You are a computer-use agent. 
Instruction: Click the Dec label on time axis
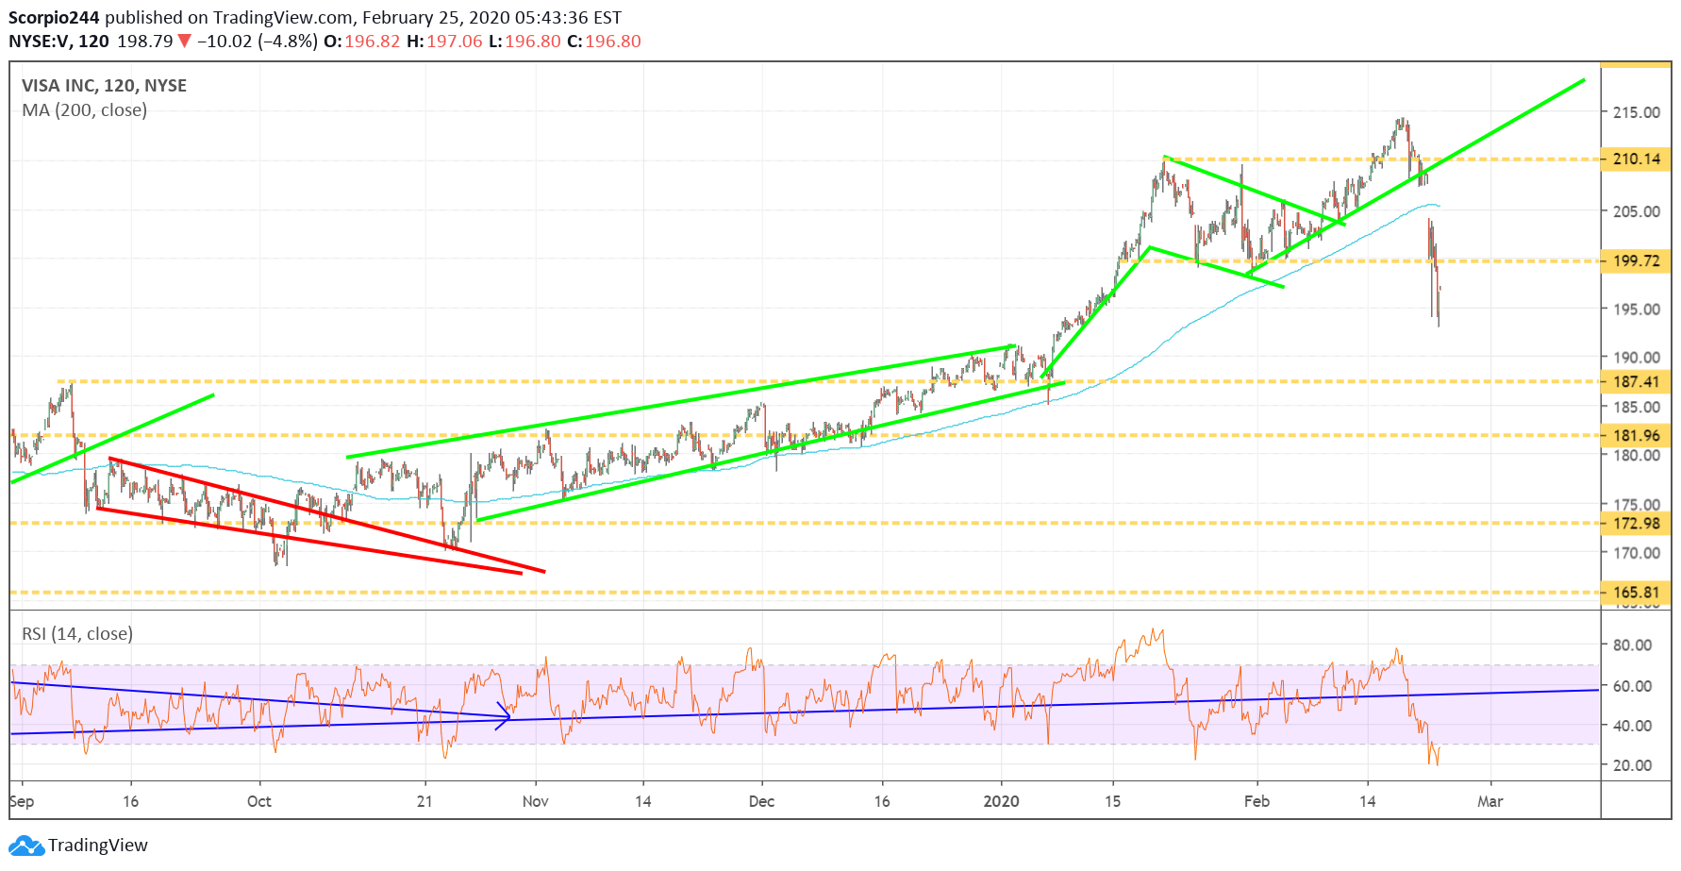[761, 801]
